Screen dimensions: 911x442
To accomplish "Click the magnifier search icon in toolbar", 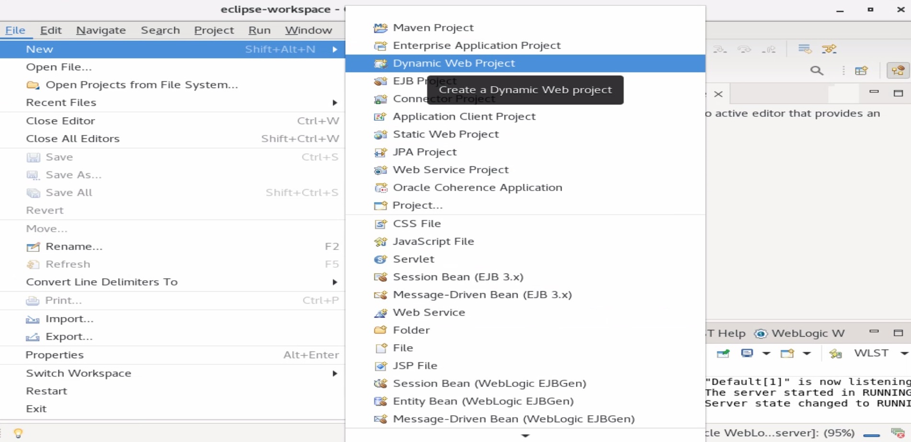I will click(x=817, y=71).
